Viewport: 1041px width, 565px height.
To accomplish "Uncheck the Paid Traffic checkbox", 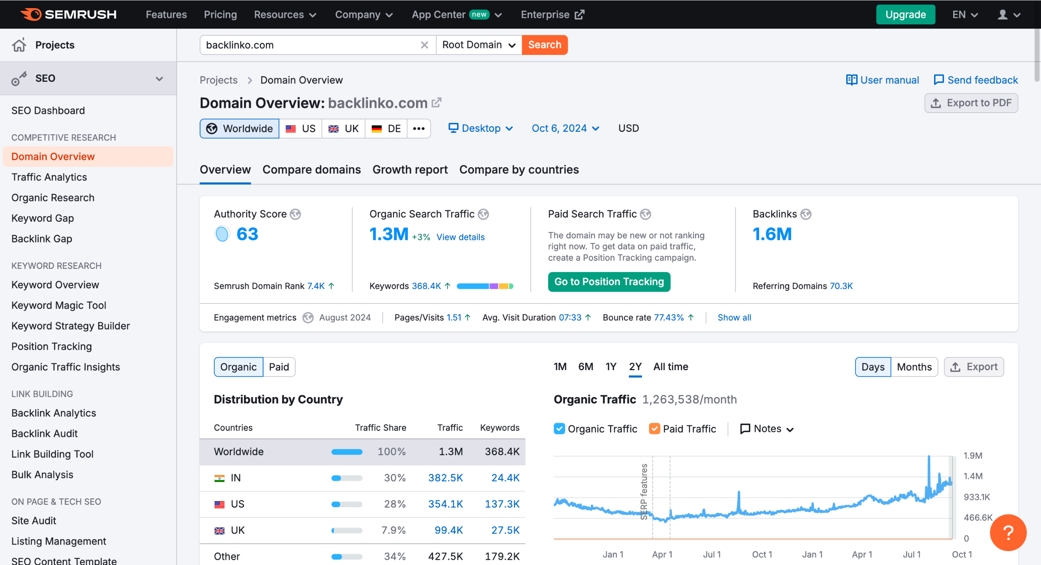I will [654, 429].
